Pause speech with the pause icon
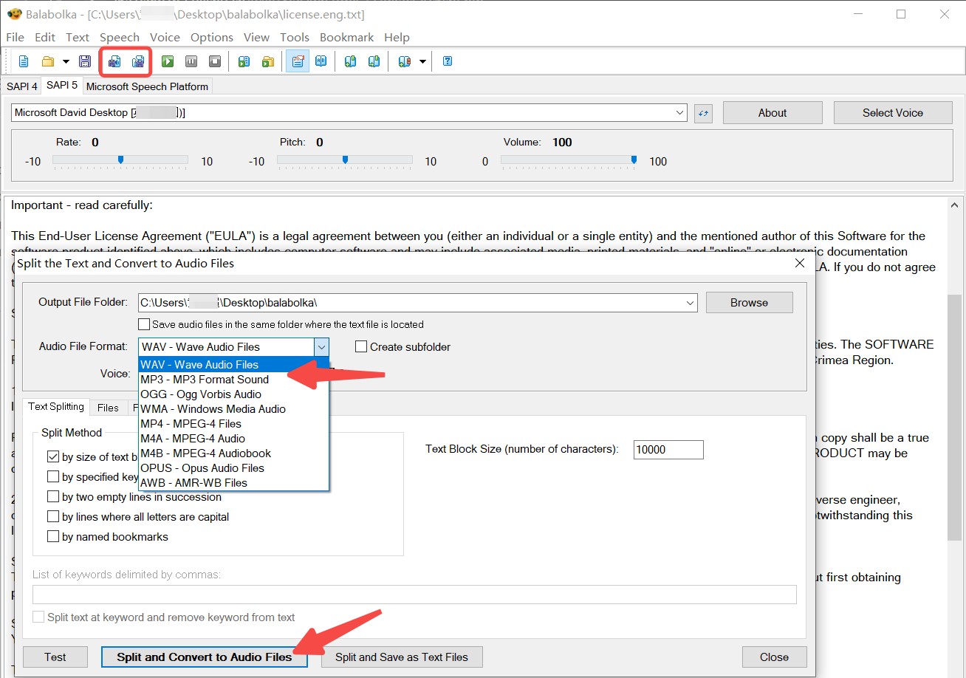 tap(191, 61)
